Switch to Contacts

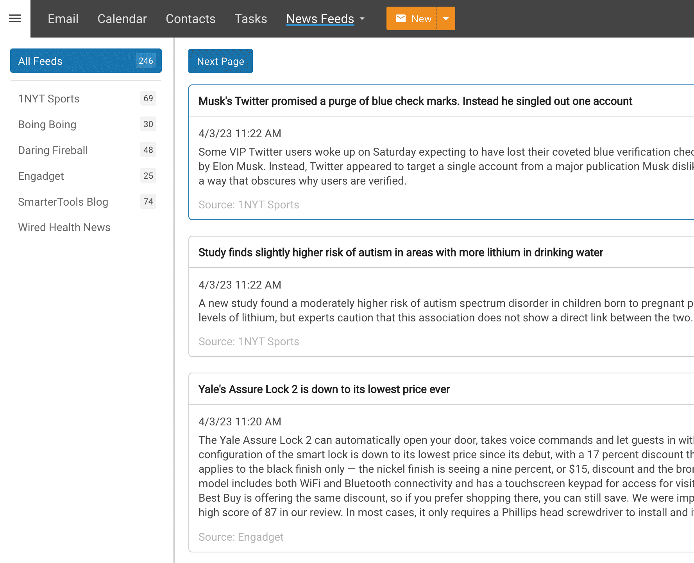[x=191, y=19]
